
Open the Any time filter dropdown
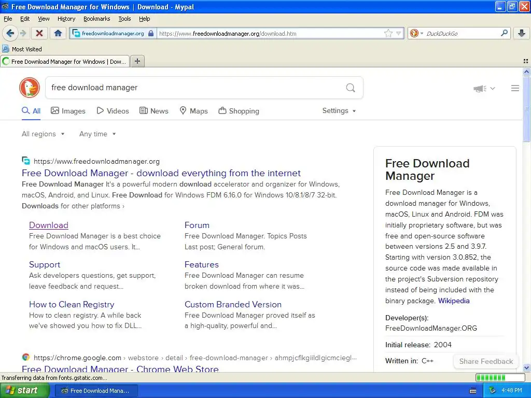[x=97, y=134]
